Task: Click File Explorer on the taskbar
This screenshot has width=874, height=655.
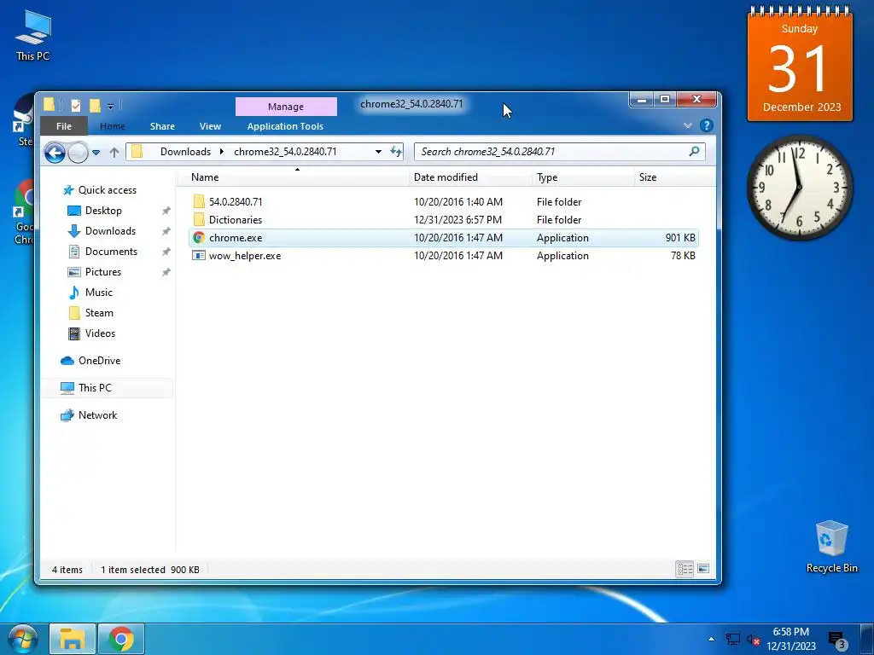Action: (72, 640)
